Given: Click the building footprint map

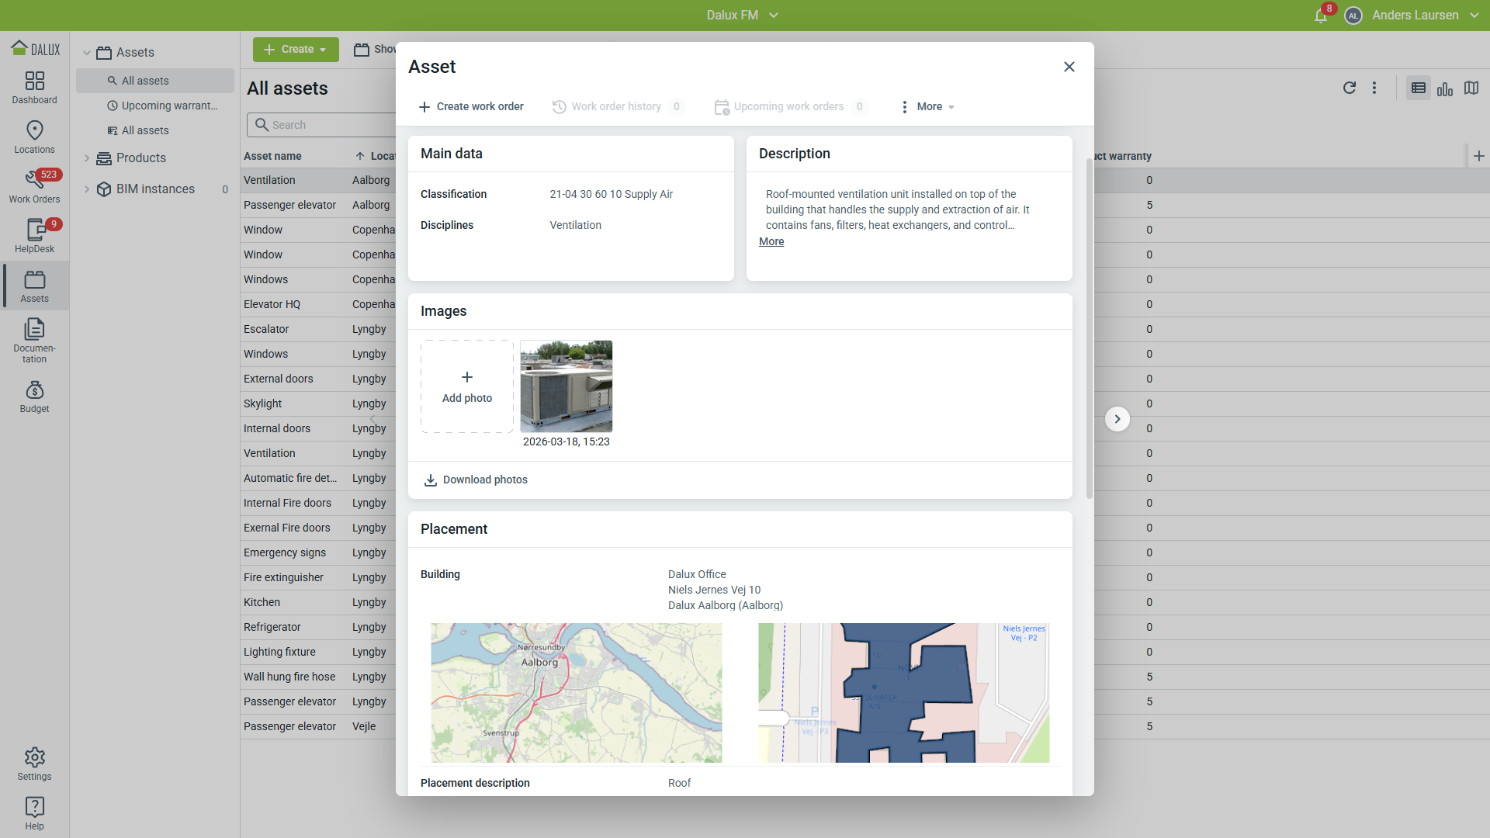Looking at the screenshot, I should point(904,693).
